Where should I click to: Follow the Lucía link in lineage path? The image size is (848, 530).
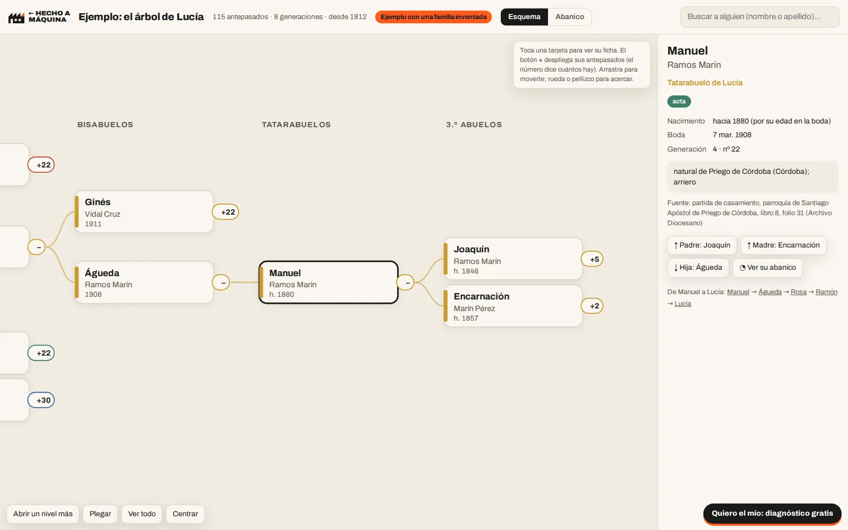[x=683, y=304]
